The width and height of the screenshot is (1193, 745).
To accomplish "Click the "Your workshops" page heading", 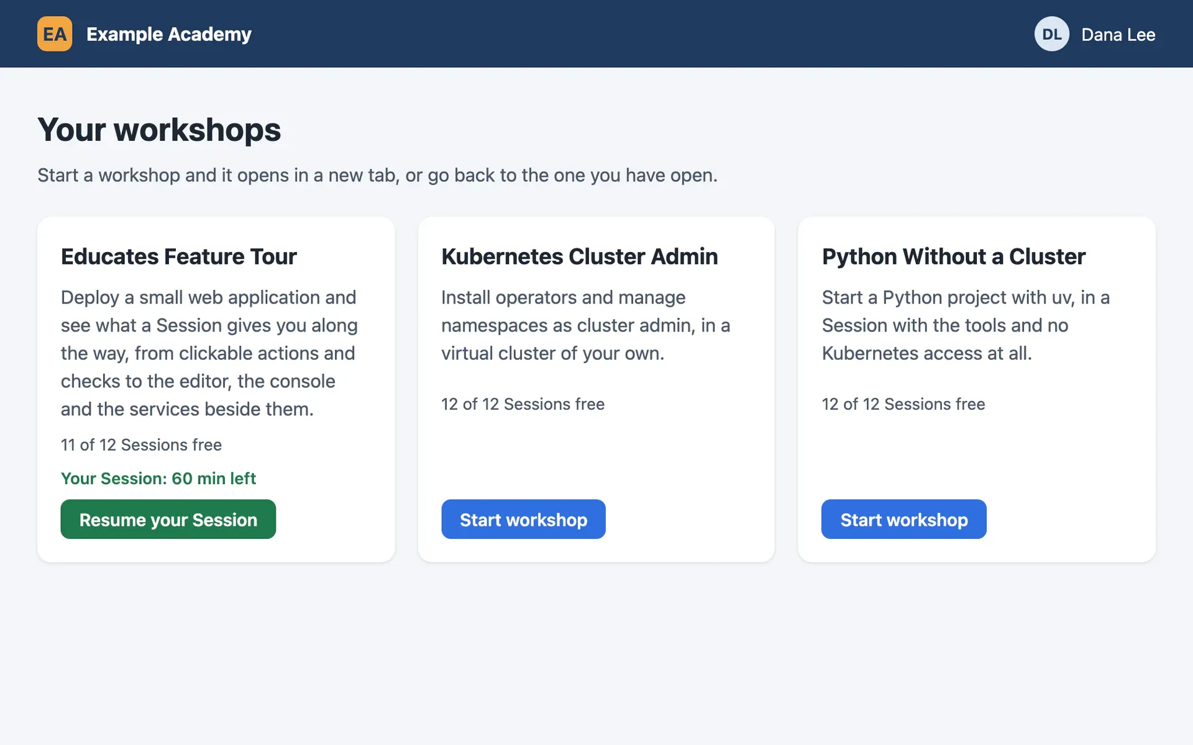I will 159,130.
